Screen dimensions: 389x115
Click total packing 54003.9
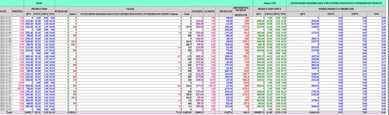[x=199, y=113]
